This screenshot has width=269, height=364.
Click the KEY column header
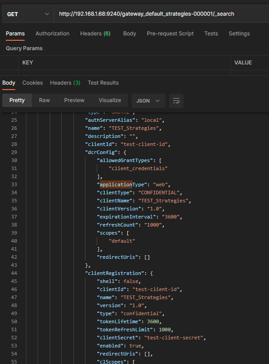[x=28, y=63]
